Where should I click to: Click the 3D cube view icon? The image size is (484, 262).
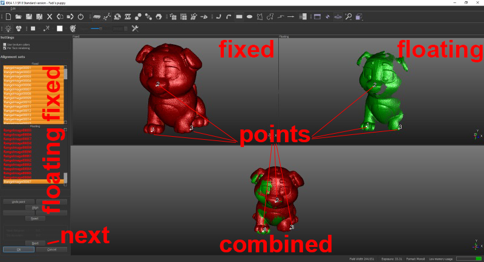tap(359, 17)
